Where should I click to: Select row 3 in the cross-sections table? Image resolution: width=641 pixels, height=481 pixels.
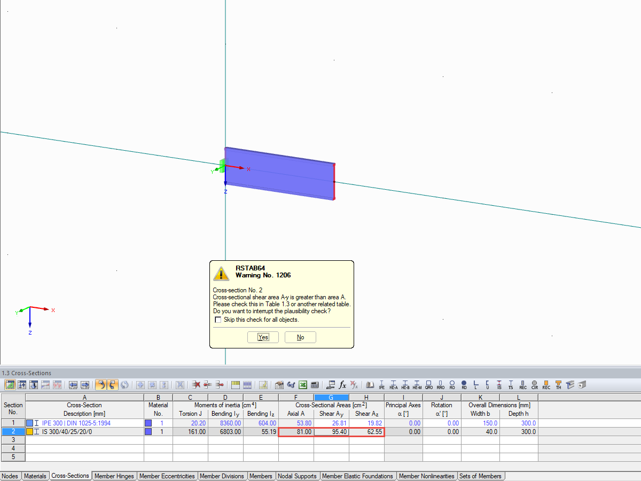coord(13,440)
